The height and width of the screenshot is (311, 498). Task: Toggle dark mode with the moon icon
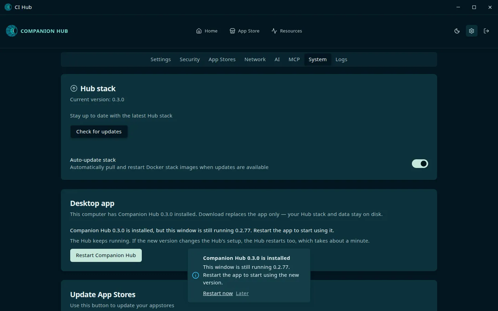click(457, 31)
